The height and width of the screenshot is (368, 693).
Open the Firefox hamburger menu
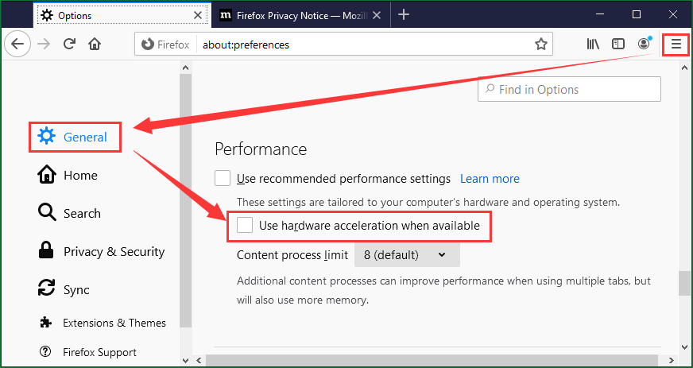(676, 45)
